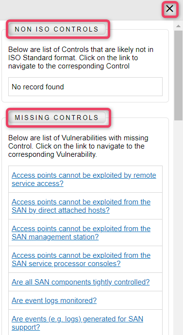Open link about remote service access exploits
This screenshot has height=335, width=183.
click(x=84, y=179)
